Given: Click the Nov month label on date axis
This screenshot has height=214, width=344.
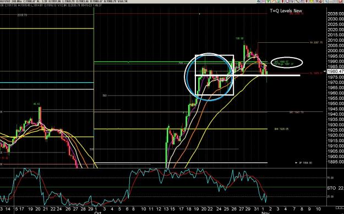Looking at the screenshot, I should pyautogui.click(x=265, y=213).
